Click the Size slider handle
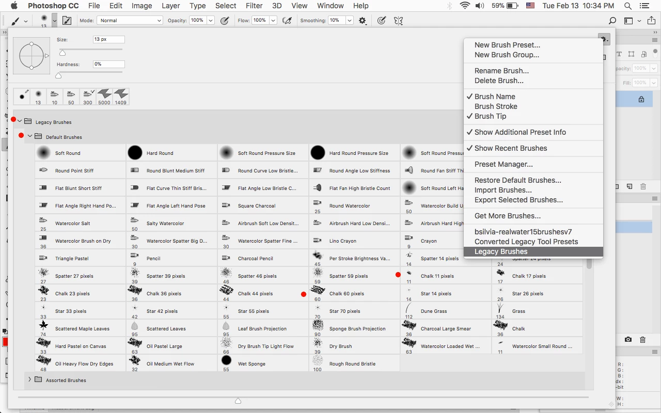The height and width of the screenshot is (413, 661). (62, 53)
